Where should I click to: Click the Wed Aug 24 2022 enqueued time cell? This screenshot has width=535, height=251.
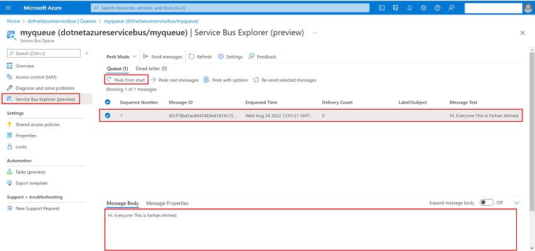279,115
